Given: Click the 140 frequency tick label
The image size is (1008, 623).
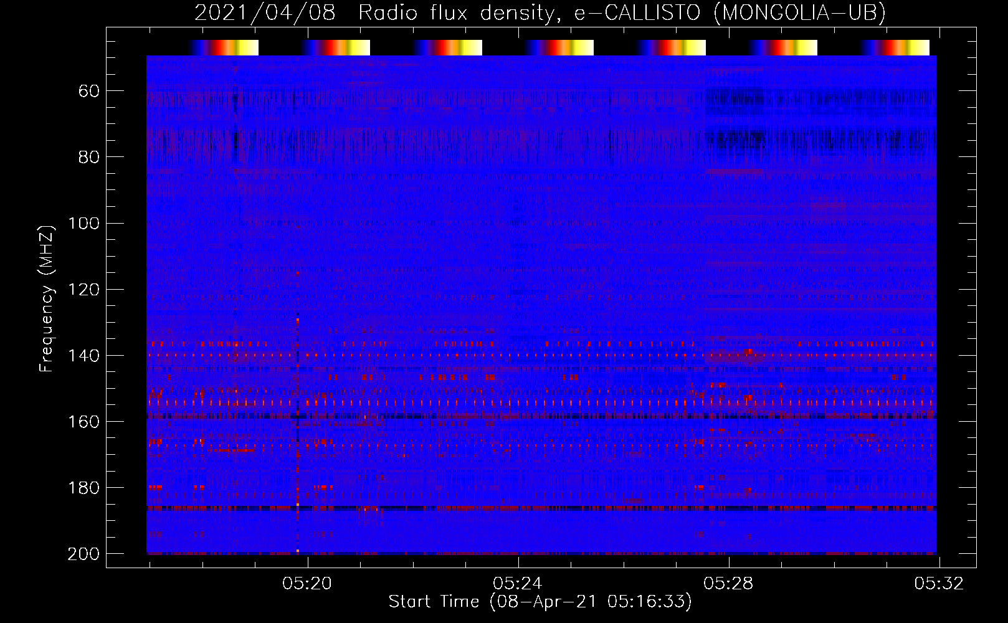Looking at the screenshot, I should point(83,356).
